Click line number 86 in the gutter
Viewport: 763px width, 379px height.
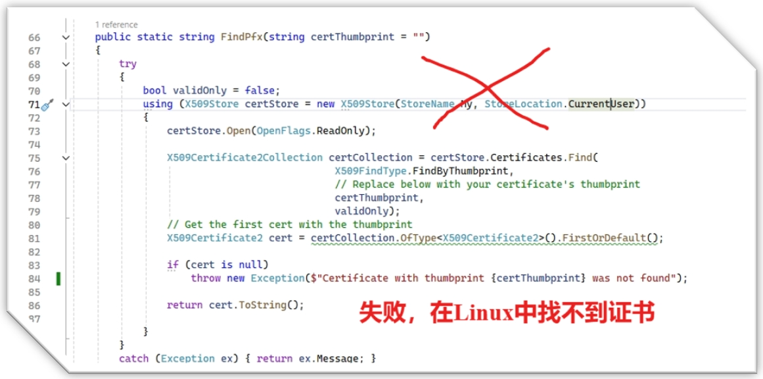[34, 306]
